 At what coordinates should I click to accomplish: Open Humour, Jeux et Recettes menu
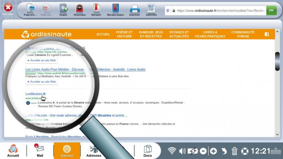coord(151,34)
